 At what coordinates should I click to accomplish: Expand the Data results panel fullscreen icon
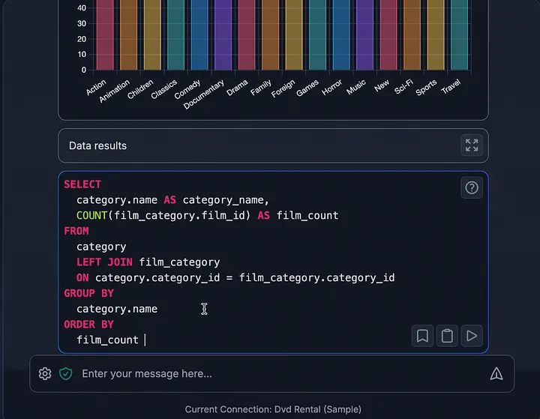click(472, 145)
